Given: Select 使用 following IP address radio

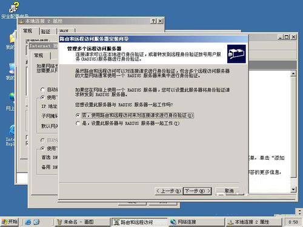Looking at the screenshot, I should pyautogui.click(x=42, y=97).
